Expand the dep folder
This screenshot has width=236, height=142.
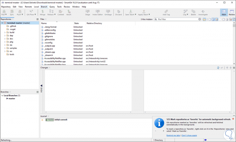click(x=5, y=36)
